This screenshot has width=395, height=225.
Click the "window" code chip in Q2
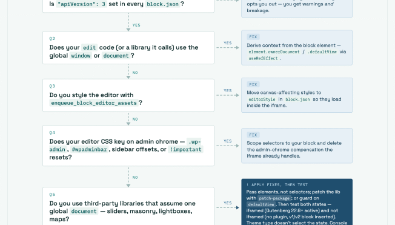(81, 56)
